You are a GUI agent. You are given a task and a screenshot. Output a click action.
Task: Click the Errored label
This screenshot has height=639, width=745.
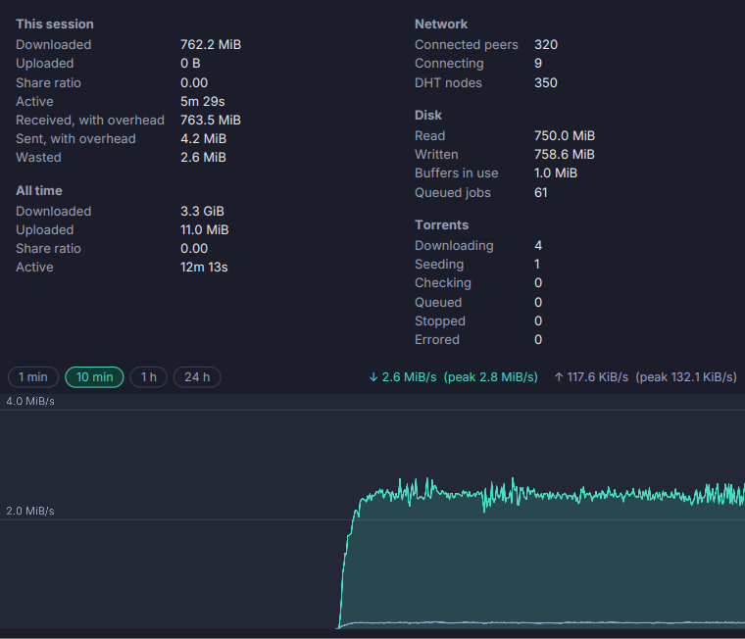(437, 340)
